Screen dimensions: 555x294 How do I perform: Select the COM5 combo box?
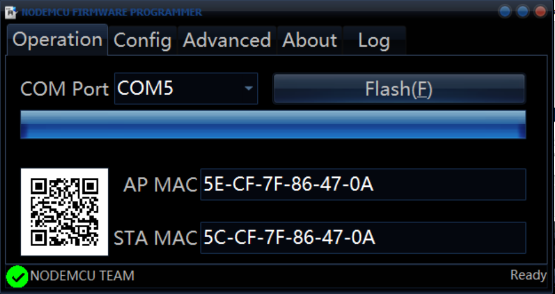(x=186, y=89)
